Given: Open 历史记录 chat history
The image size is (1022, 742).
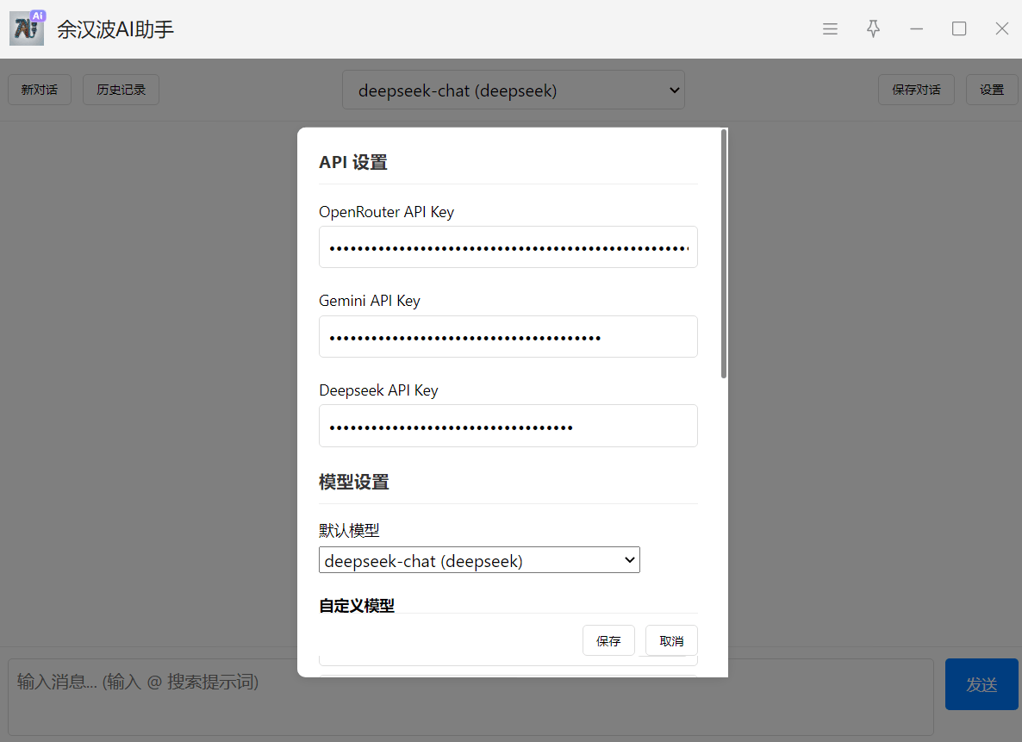Looking at the screenshot, I should pyautogui.click(x=122, y=90).
